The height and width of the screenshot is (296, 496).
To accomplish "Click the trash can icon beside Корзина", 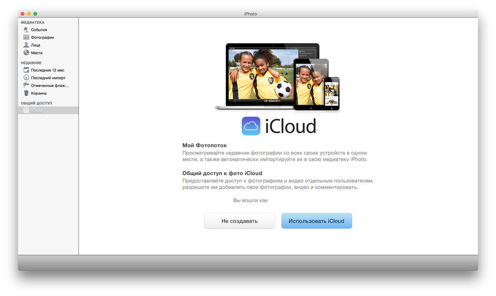I will tap(26, 93).
